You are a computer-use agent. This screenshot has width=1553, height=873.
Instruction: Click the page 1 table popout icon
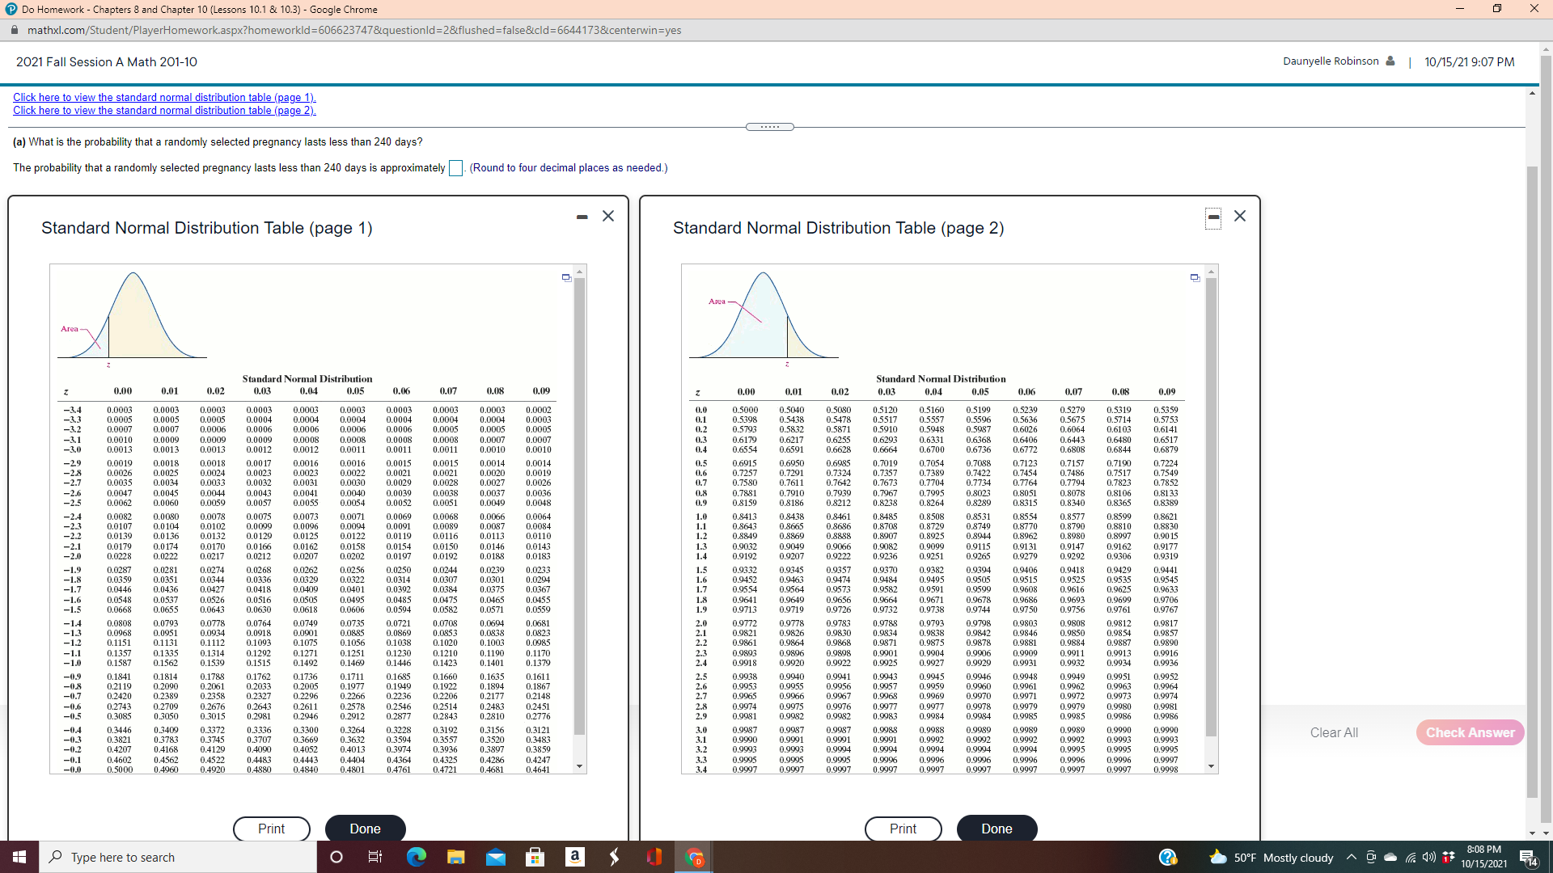pyautogui.click(x=566, y=277)
